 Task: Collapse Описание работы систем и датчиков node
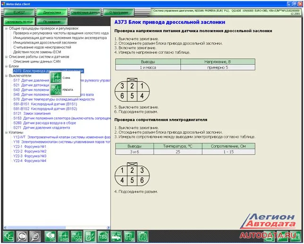[6, 57]
